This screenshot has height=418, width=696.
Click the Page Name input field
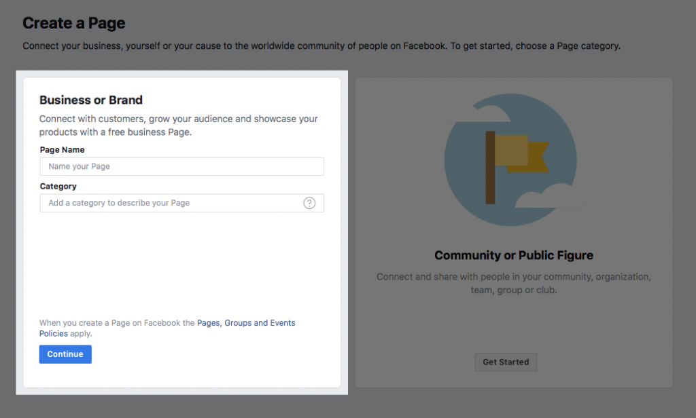point(181,167)
